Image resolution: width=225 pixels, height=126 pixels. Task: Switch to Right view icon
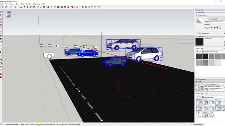tap(92, 7)
